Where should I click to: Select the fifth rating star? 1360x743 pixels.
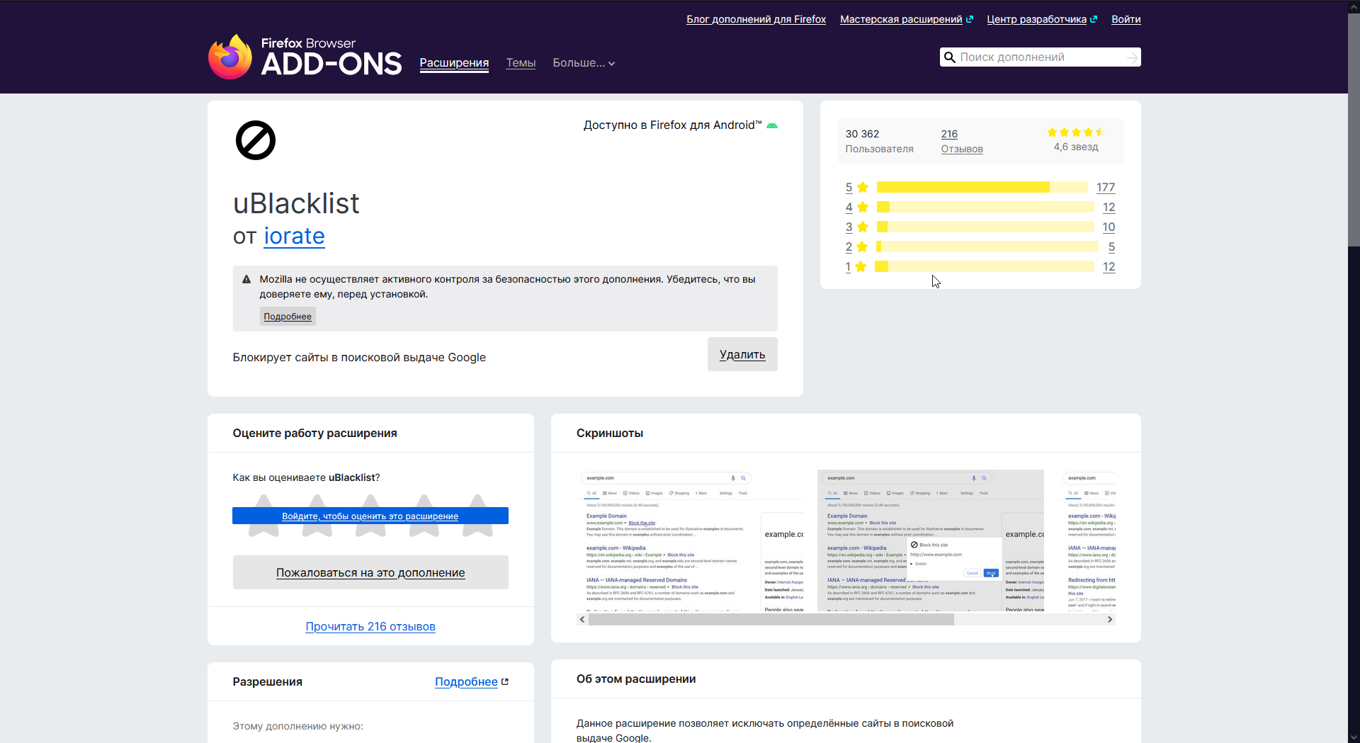pyautogui.click(x=477, y=516)
